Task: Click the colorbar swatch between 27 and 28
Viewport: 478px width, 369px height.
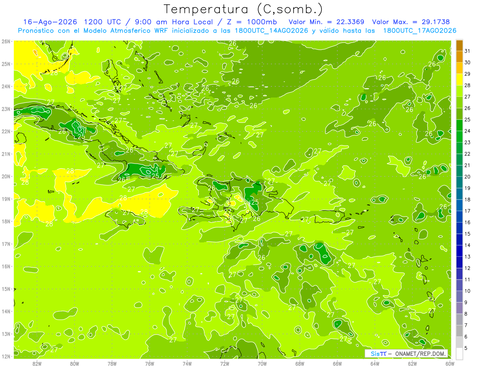Action: click(459, 91)
